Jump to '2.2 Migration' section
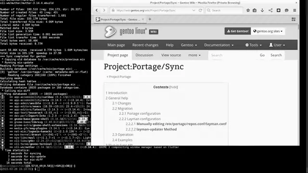This screenshot has width=308, height=173. [122, 109]
